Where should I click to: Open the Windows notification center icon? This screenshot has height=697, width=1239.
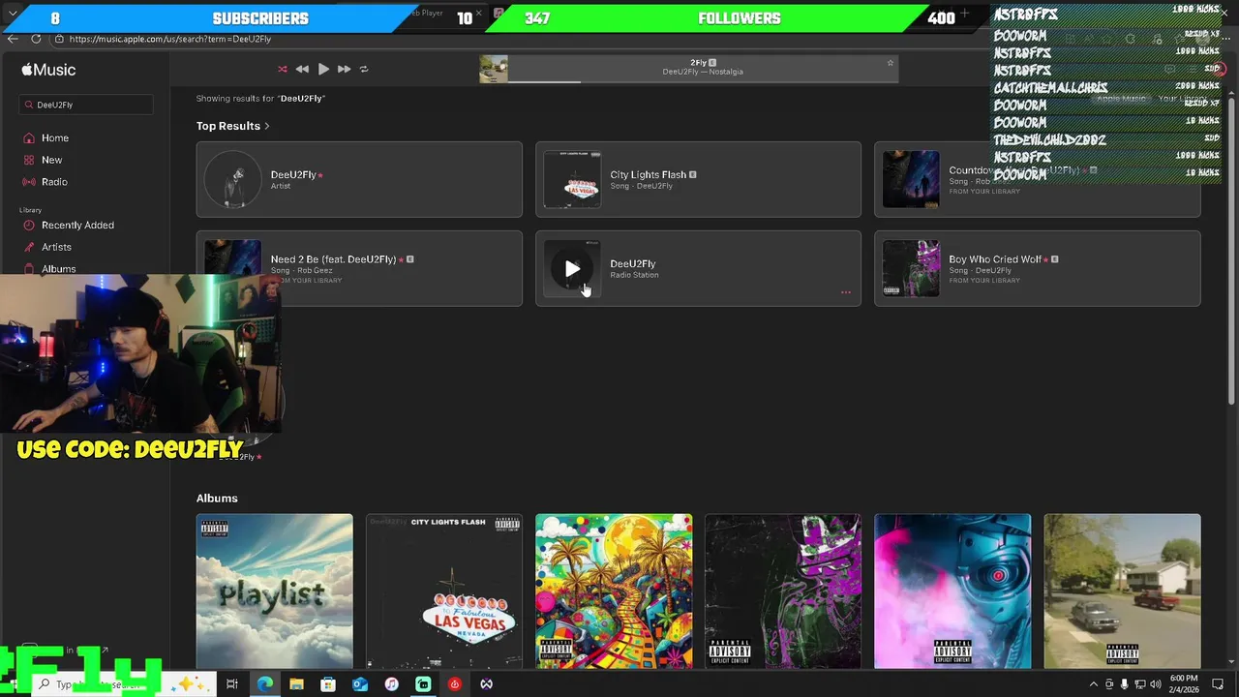click(1218, 684)
